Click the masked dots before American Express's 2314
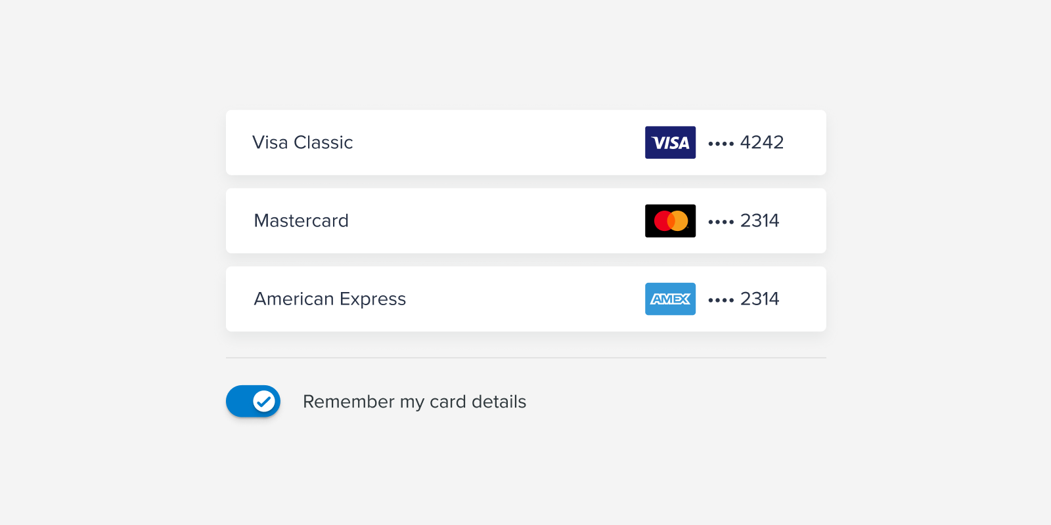This screenshot has height=525, width=1051. click(x=721, y=299)
